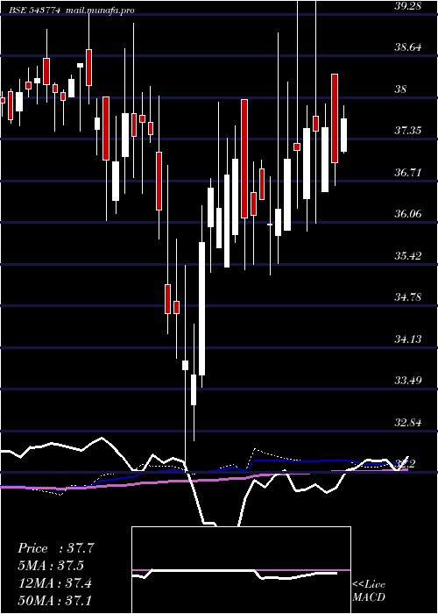
Task: Click inside the Live MACD inset chart
Action: tap(241, 570)
